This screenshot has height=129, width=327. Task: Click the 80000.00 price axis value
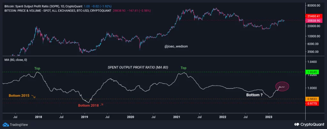click(313, 5)
